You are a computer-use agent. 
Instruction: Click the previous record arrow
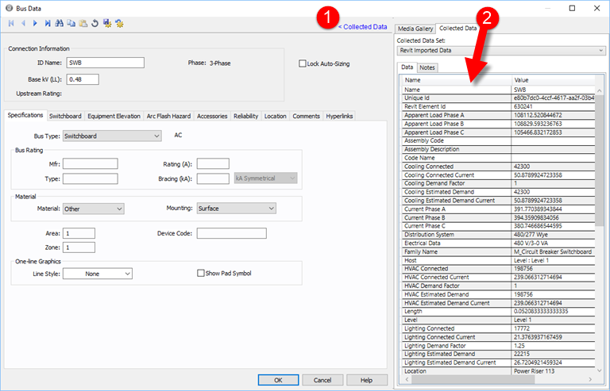click(x=23, y=24)
